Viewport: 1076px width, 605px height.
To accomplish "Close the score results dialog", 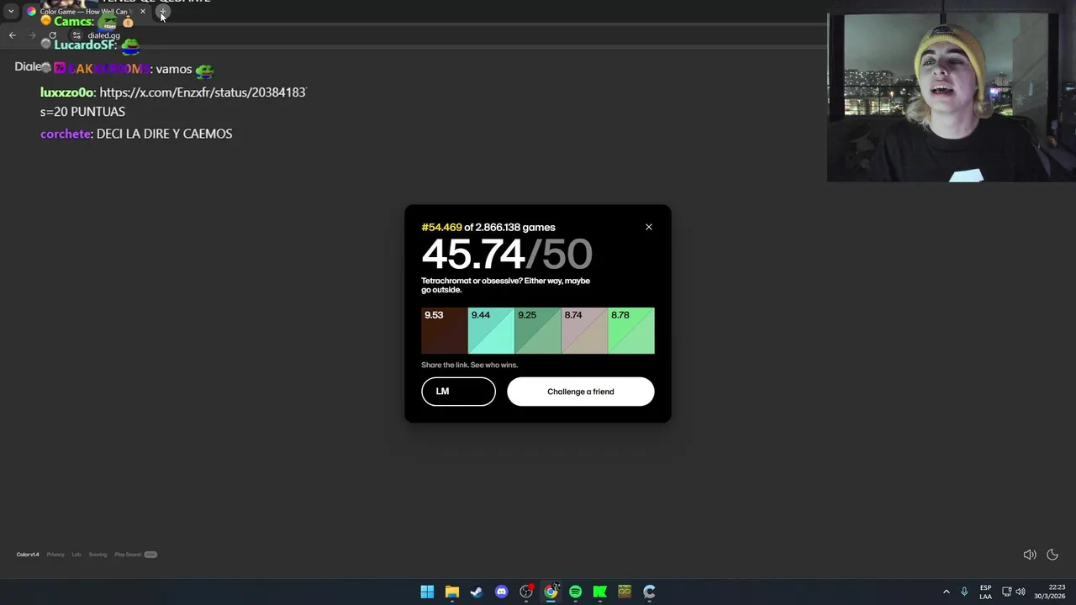I will click(648, 227).
